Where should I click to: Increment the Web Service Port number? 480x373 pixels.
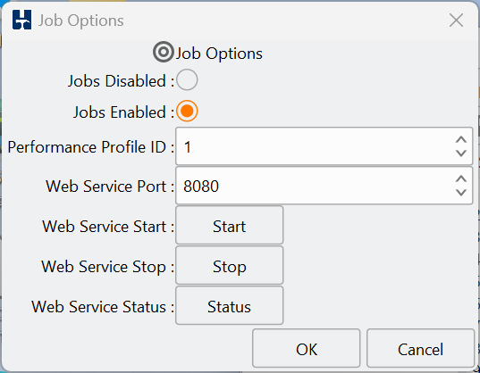461,179
